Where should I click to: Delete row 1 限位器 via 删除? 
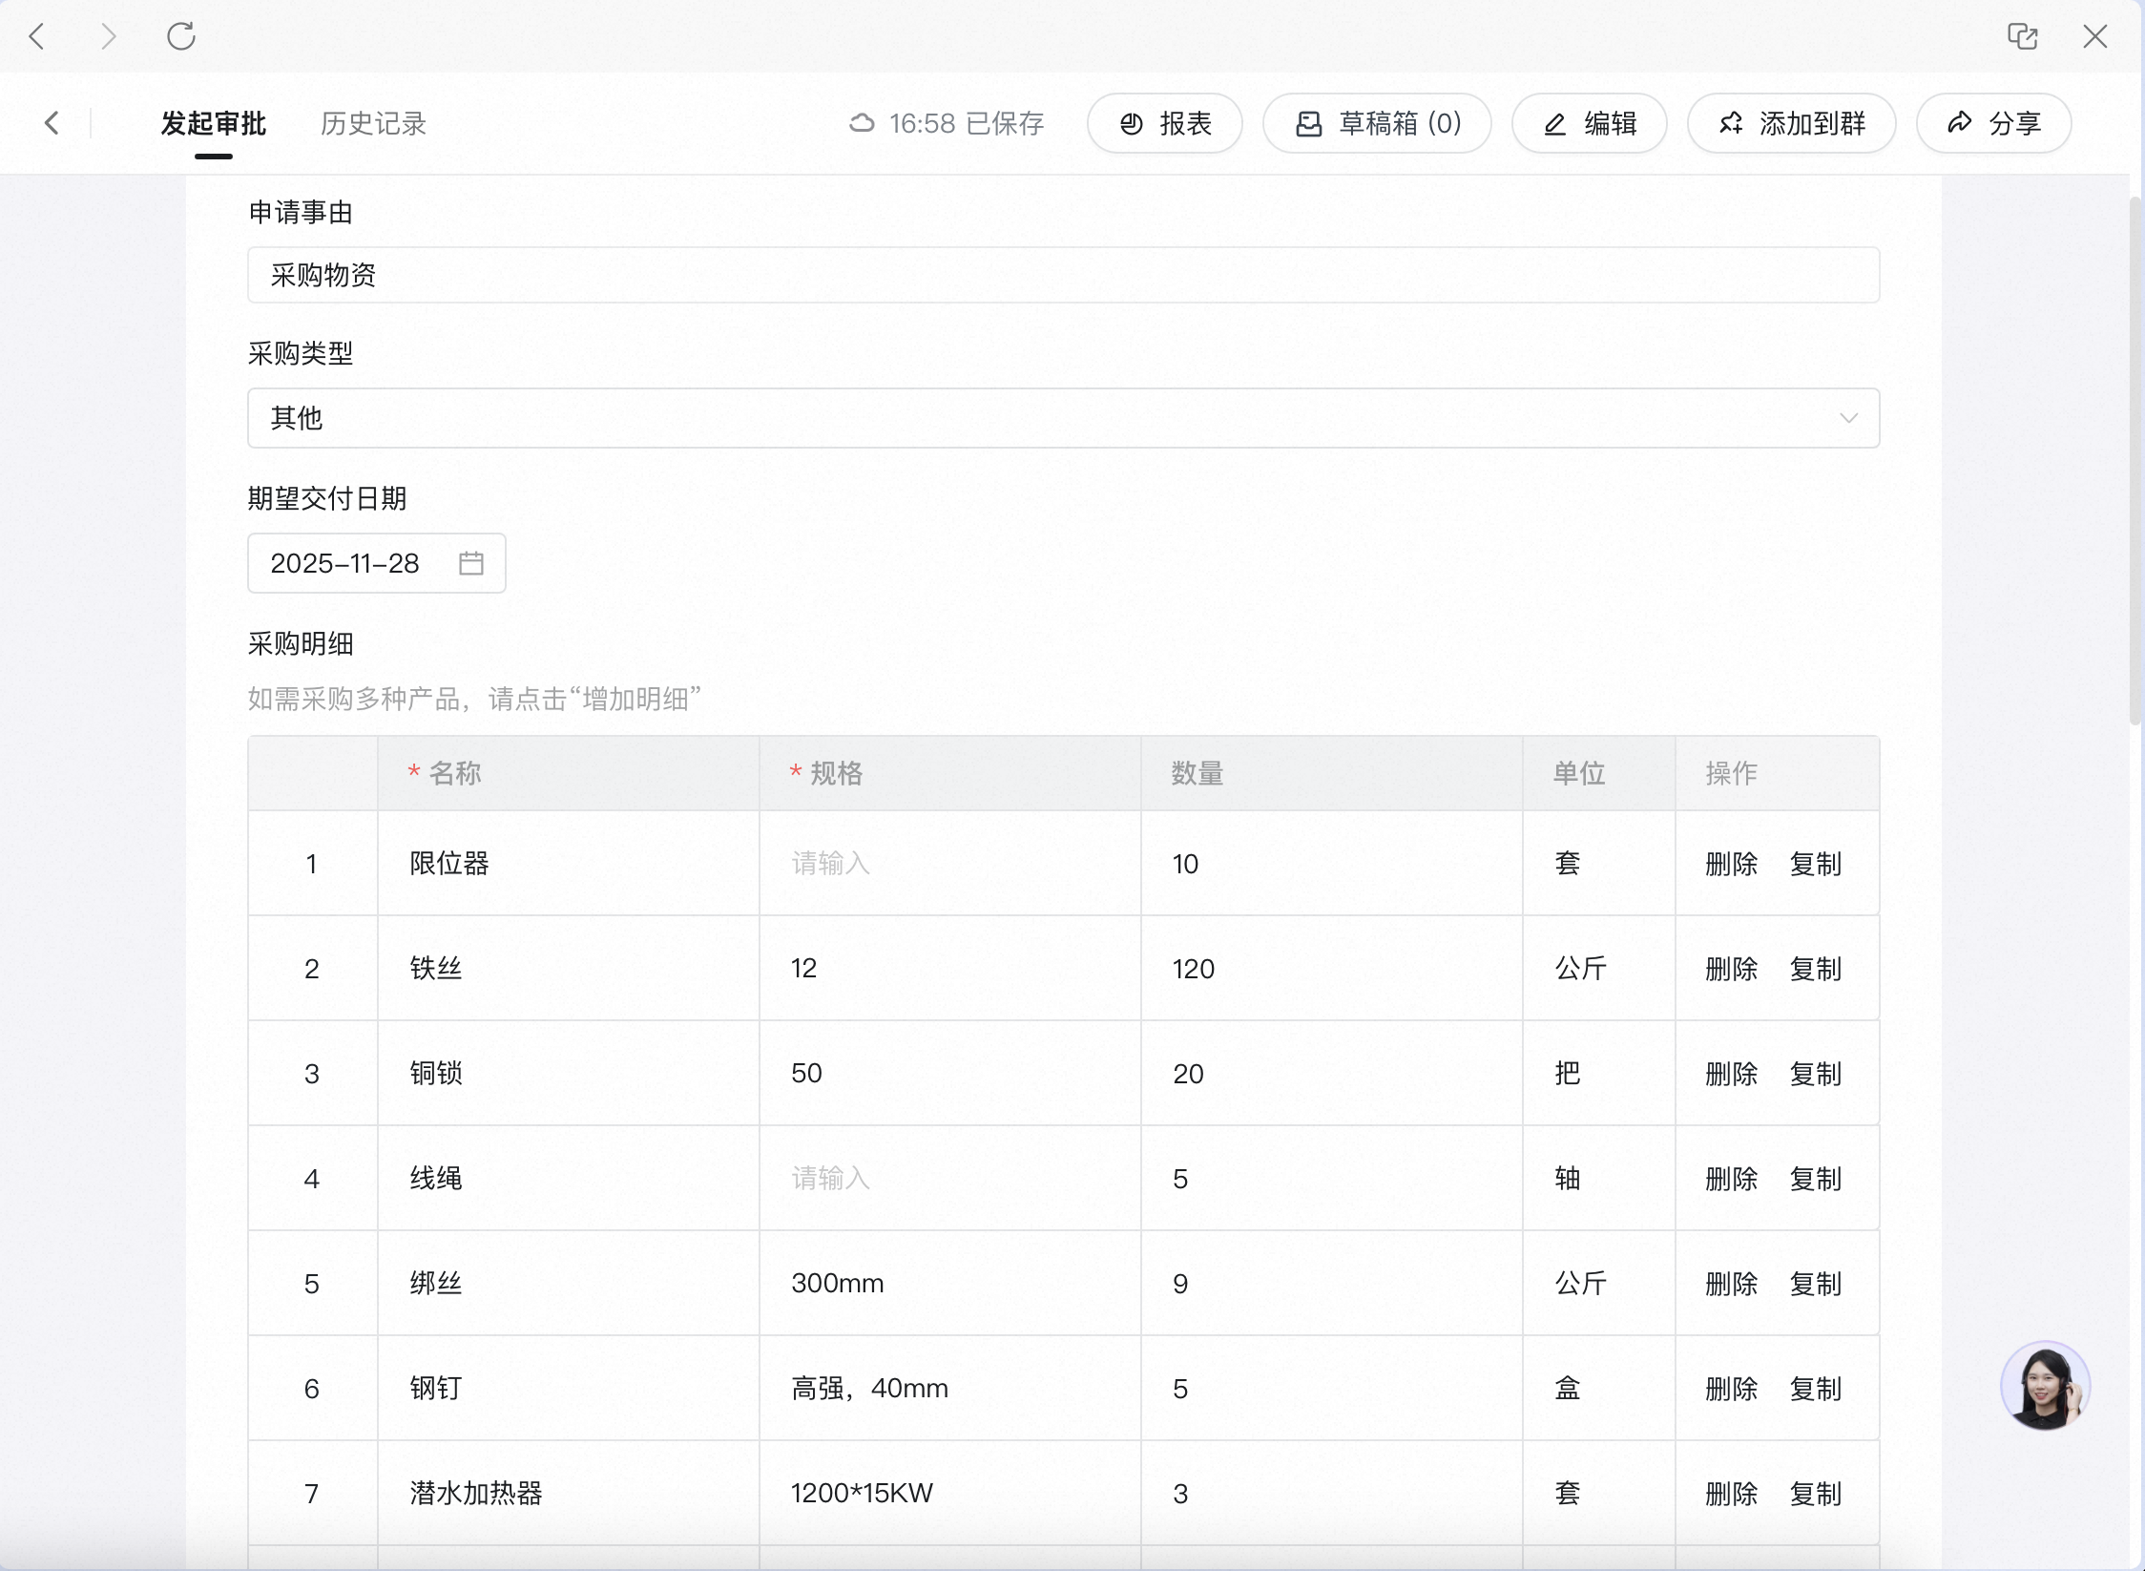tap(1731, 864)
